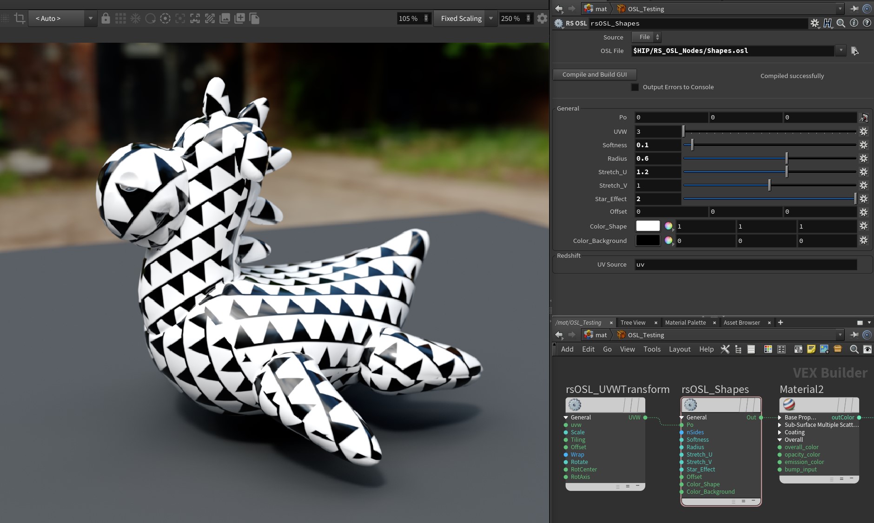
Task: Toggle the pin icon in parameter pane header
Action: tap(854, 9)
